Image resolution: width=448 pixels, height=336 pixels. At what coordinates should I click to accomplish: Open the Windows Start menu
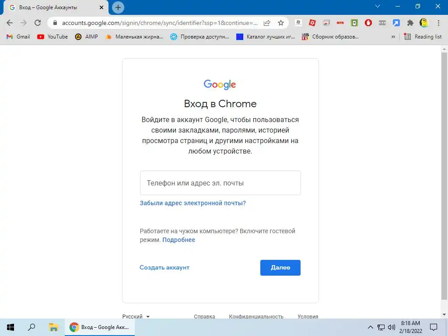pos(10,327)
